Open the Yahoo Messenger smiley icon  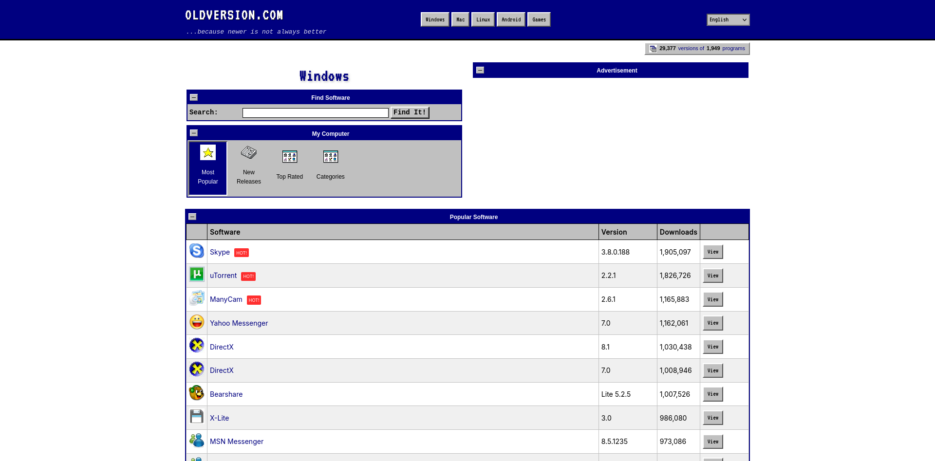pyautogui.click(x=197, y=322)
